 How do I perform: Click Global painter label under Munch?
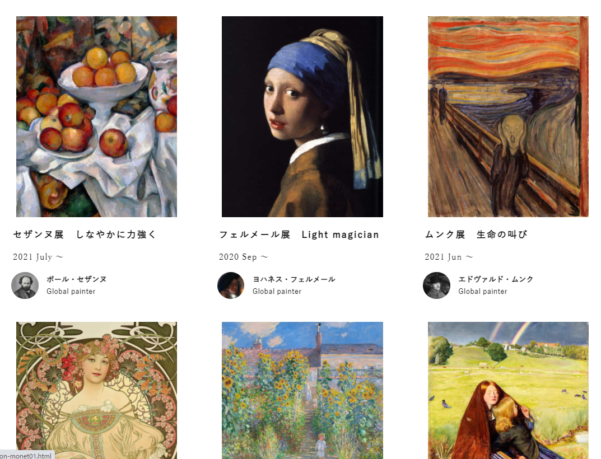click(x=483, y=292)
